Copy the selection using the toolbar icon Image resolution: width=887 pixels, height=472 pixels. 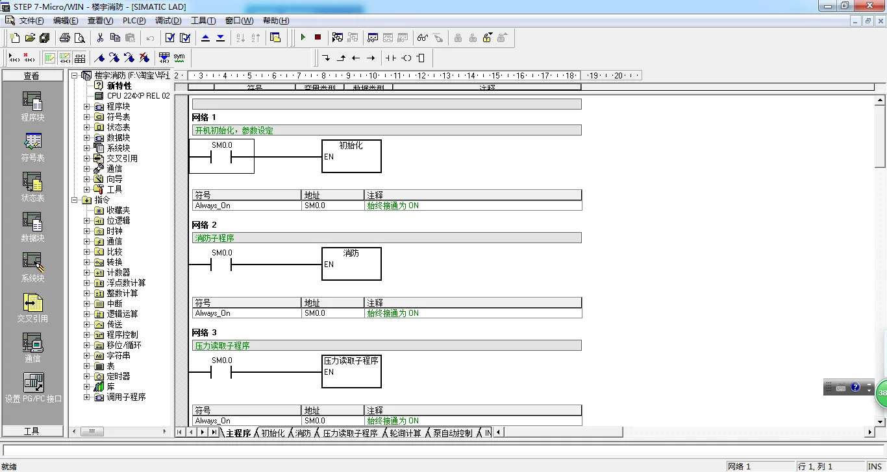pyautogui.click(x=115, y=38)
